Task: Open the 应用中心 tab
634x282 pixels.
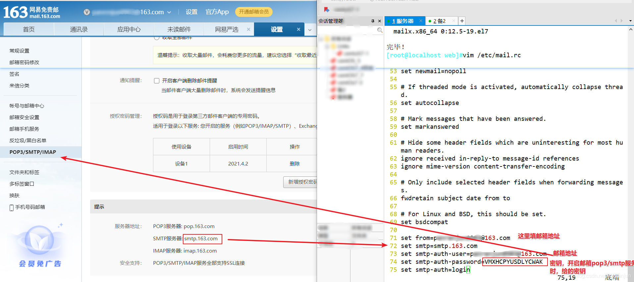Action: click(129, 29)
